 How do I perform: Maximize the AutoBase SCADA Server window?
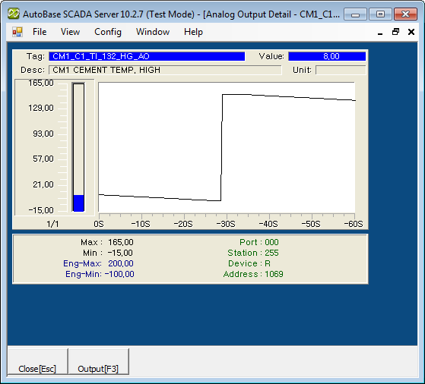click(380, 14)
